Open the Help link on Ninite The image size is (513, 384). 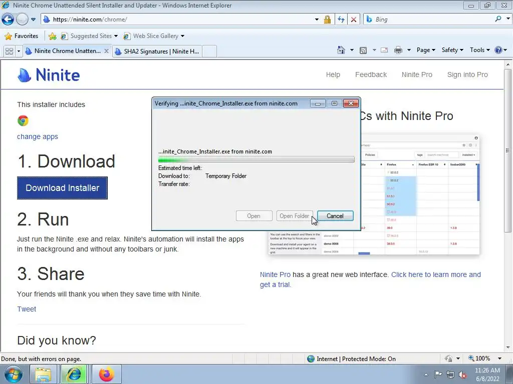[333, 74]
